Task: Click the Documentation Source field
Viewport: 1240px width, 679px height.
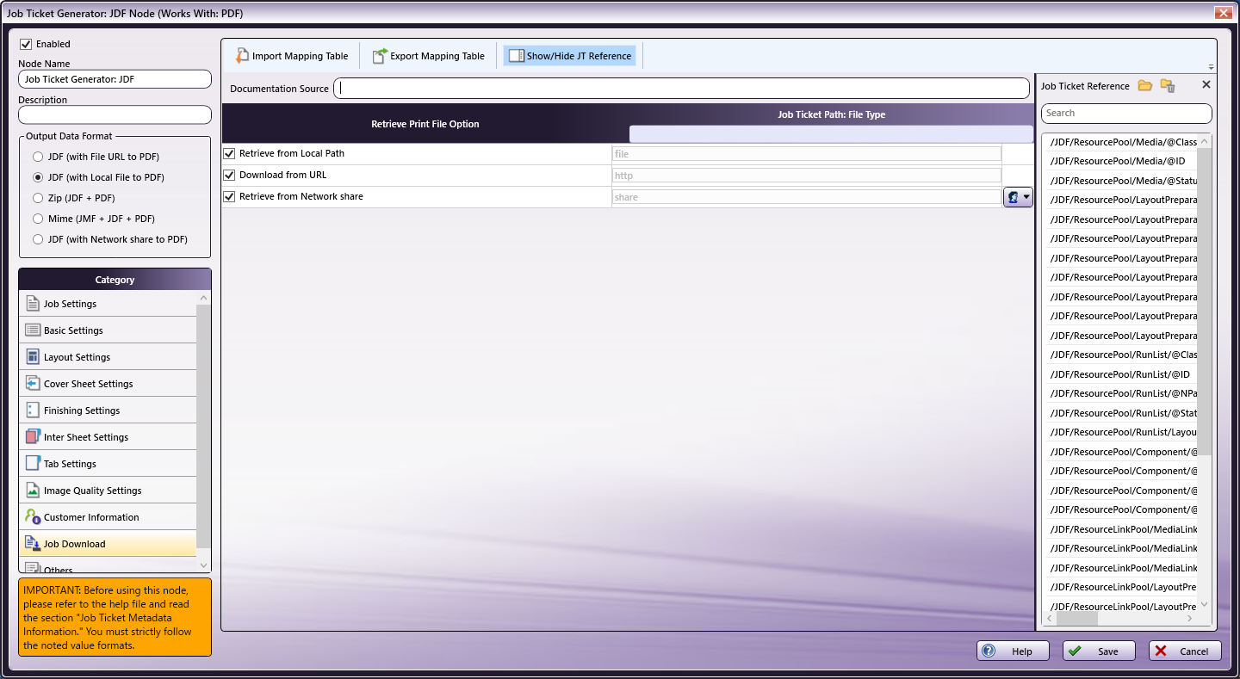Action: click(681, 88)
